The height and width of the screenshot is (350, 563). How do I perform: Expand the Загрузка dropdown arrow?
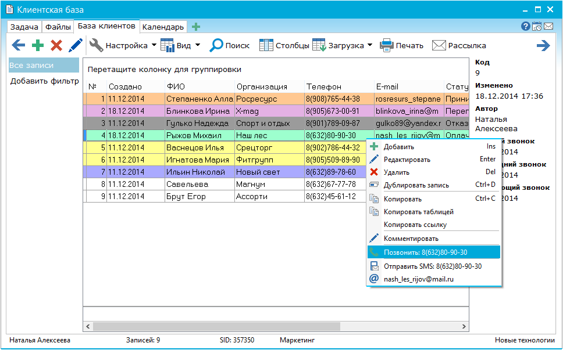coord(370,45)
